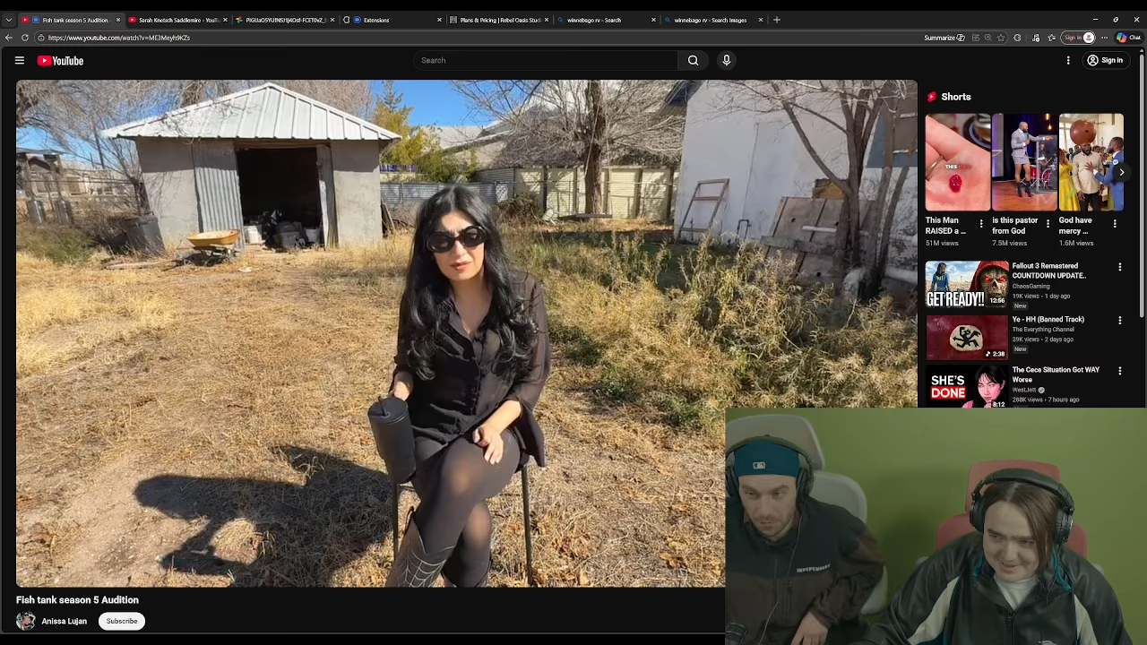This screenshot has width=1147, height=645.
Task: Go back with the browser back arrow
Action: click(x=9, y=38)
